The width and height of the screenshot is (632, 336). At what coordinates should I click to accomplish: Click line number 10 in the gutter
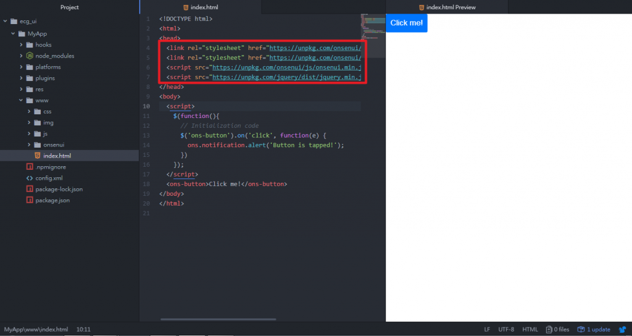click(146, 106)
